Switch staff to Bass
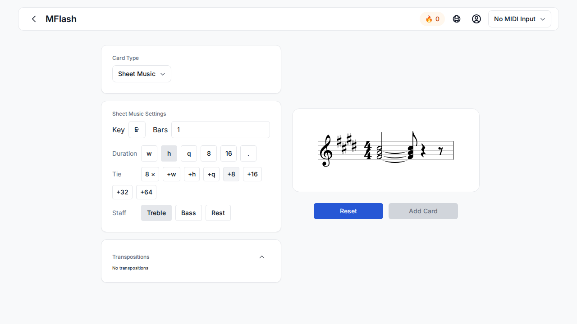577x324 pixels. [x=188, y=213]
